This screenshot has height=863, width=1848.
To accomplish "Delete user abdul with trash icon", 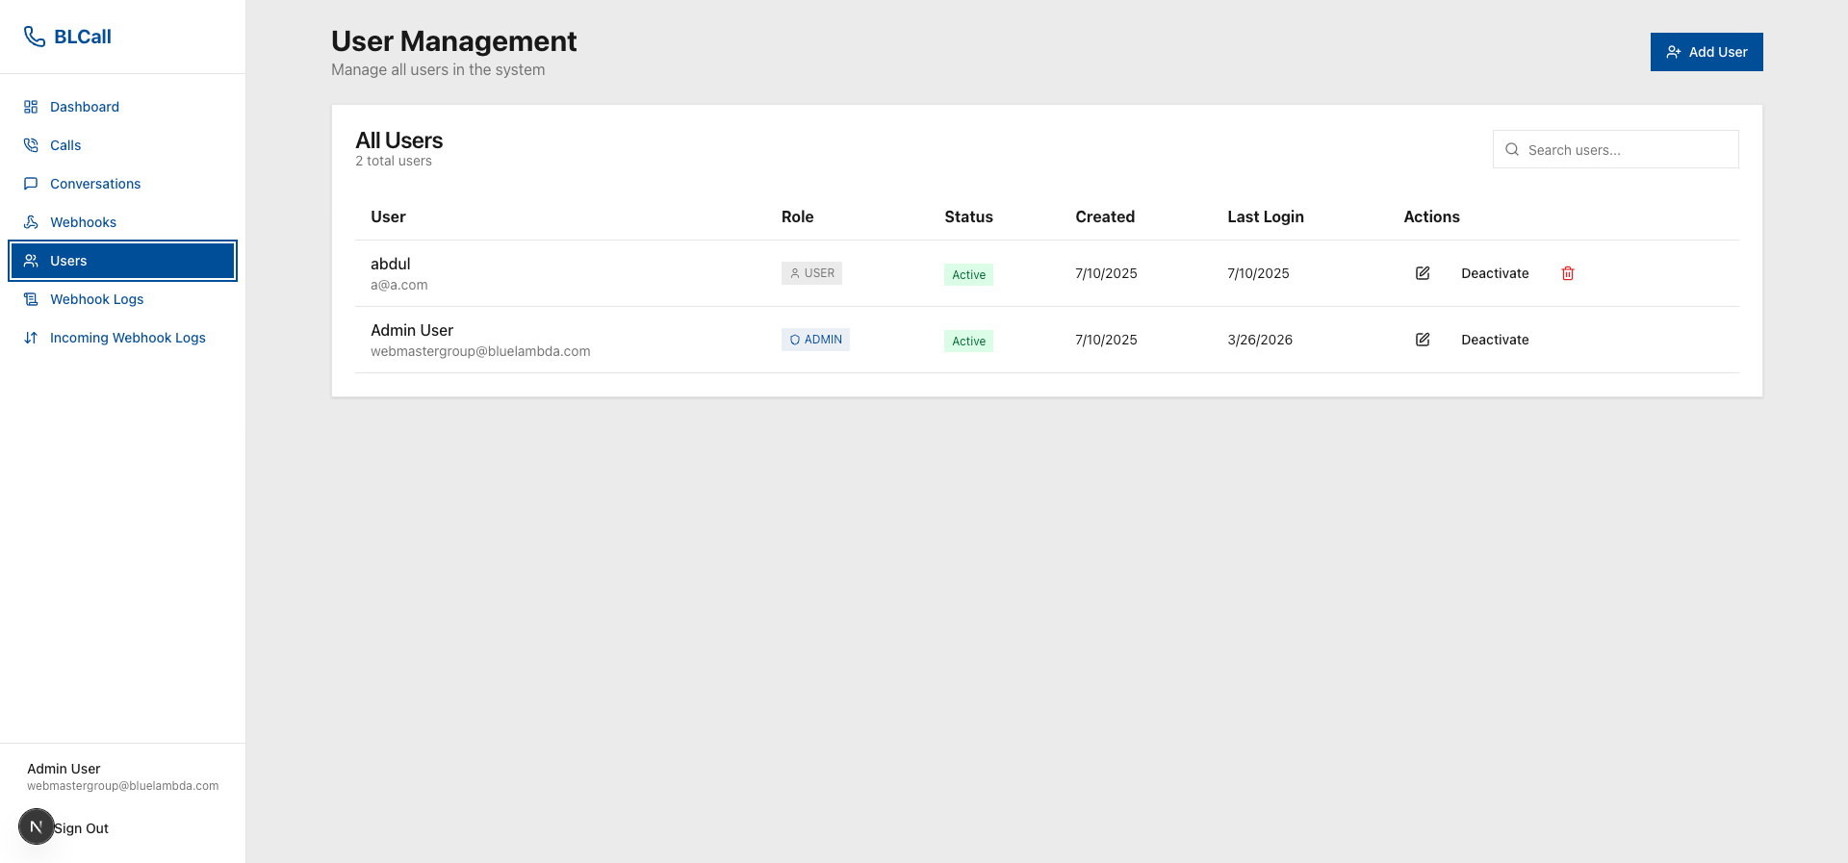I will [1567, 273].
